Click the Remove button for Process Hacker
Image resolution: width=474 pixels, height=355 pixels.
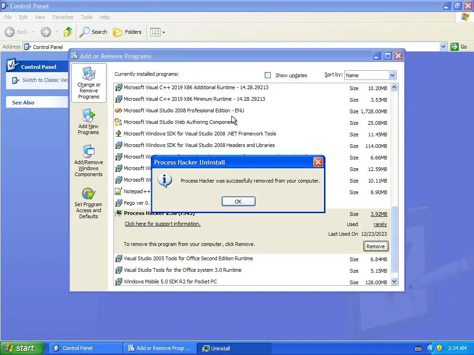click(x=375, y=246)
